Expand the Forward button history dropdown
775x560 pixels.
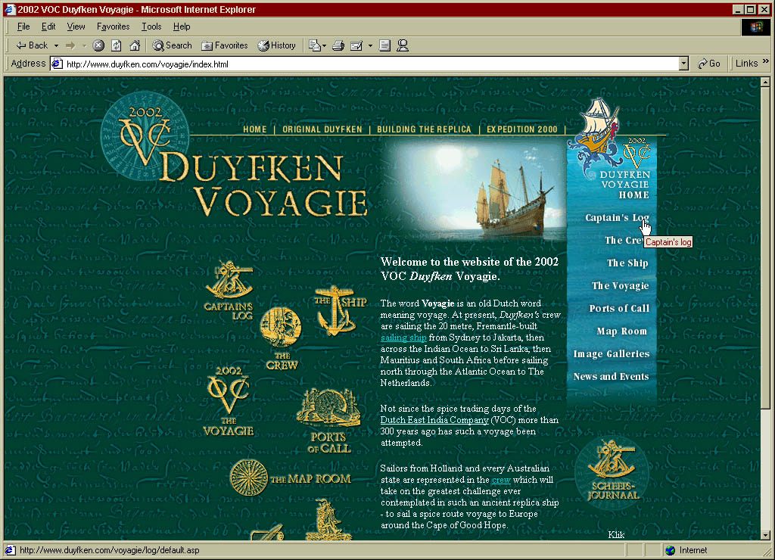[83, 45]
